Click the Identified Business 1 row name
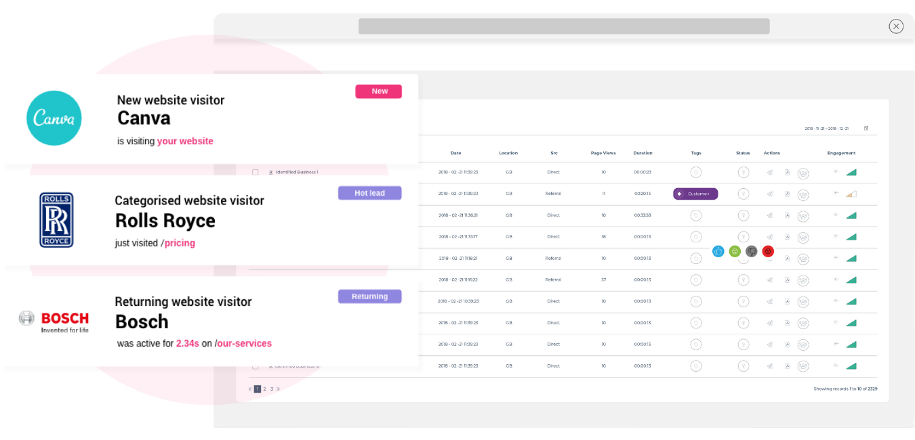The width and height of the screenshot is (915, 440). [x=297, y=172]
